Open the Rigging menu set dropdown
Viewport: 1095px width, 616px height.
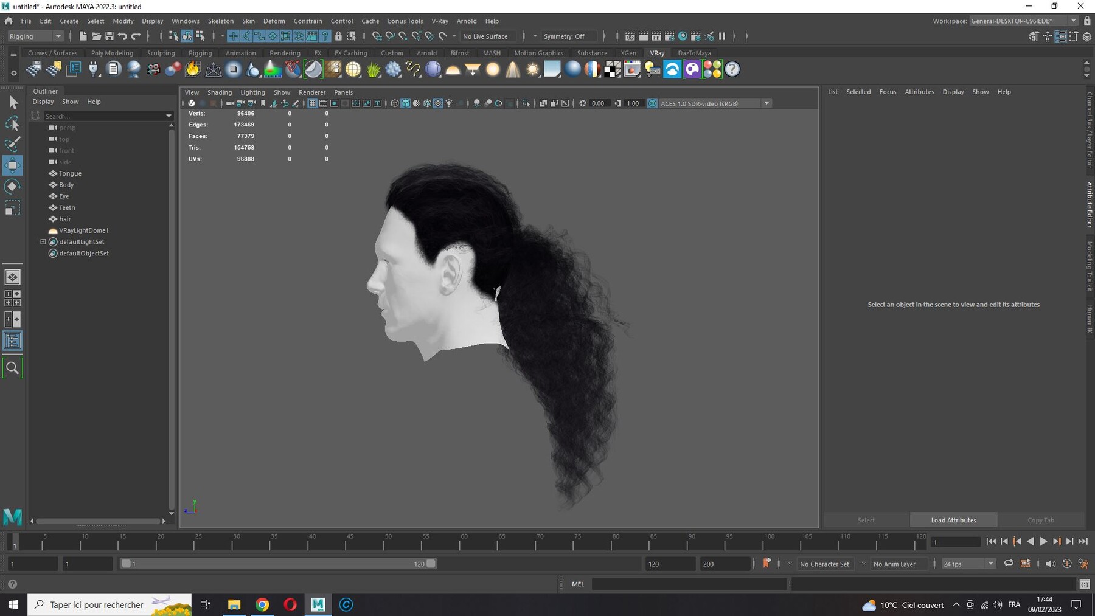35,36
